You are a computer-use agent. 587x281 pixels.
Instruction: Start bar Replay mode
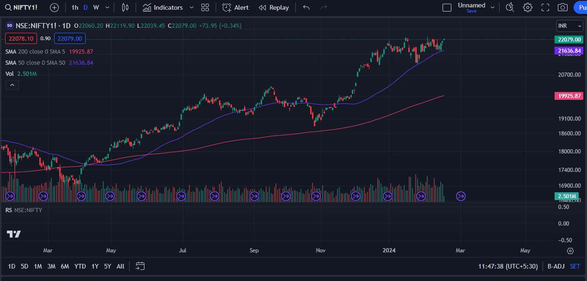tap(274, 7)
